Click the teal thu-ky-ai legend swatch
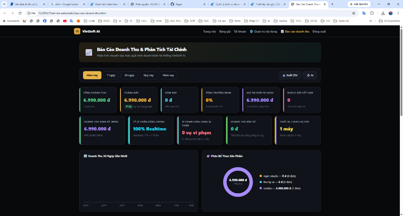This screenshot has width=403, height=216. point(261,182)
